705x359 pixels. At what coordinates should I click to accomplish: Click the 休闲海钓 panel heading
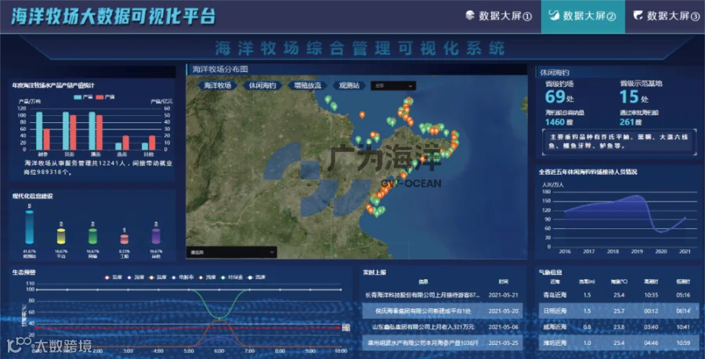[555, 72]
